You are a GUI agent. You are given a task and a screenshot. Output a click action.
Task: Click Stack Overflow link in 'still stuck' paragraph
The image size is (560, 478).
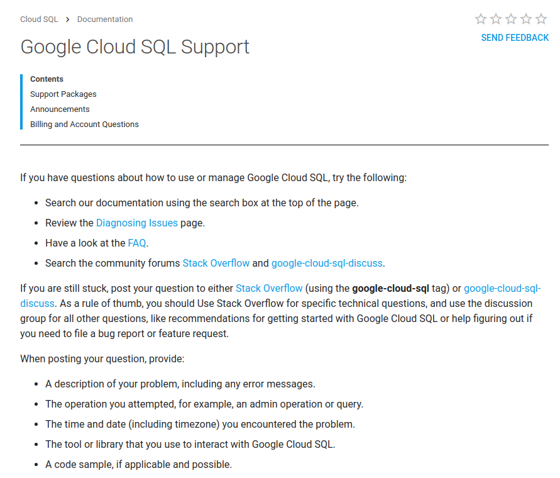pos(269,288)
